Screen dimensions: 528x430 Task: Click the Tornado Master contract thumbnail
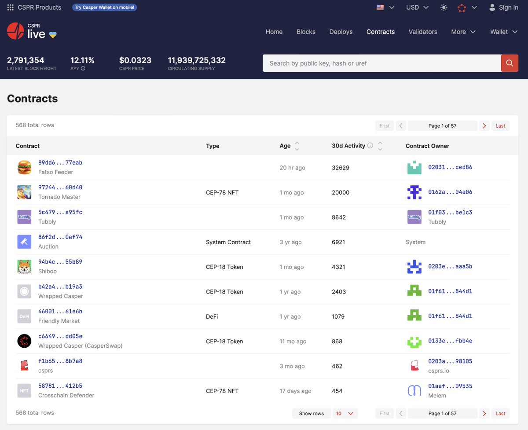coord(24,192)
